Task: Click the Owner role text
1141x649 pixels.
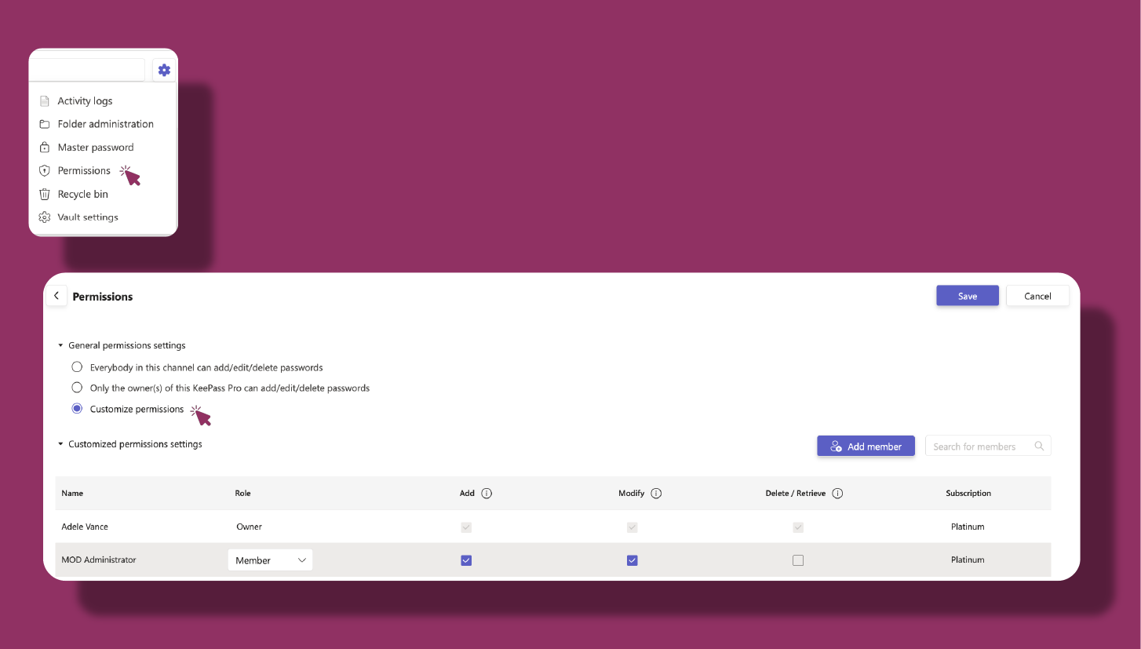Action: 249,527
